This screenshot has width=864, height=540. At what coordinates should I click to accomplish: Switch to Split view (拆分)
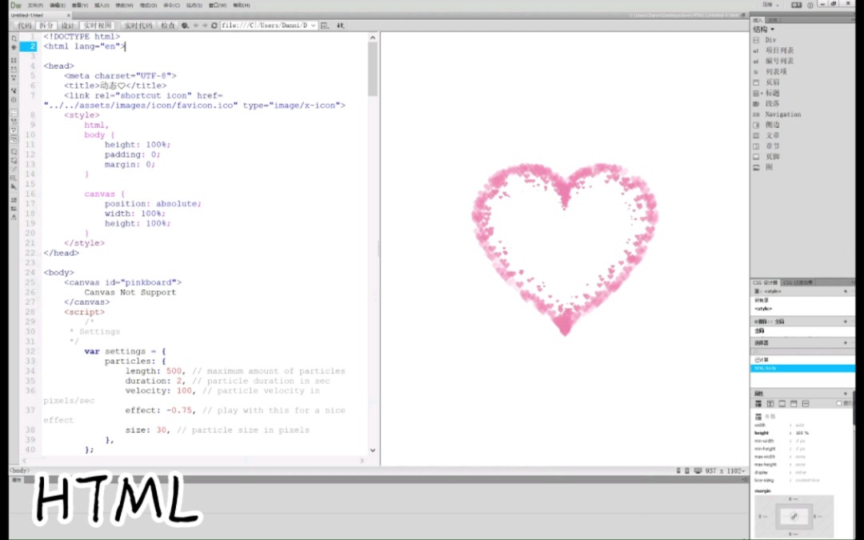46,26
